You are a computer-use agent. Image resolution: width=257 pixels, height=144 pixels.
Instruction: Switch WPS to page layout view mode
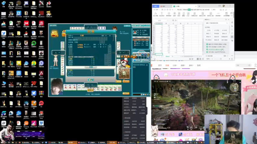200,59
